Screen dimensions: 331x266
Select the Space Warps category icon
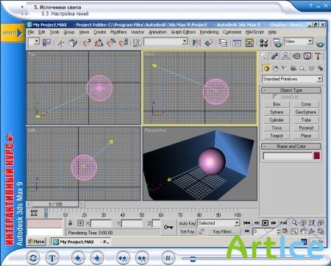tap(311, 69)
